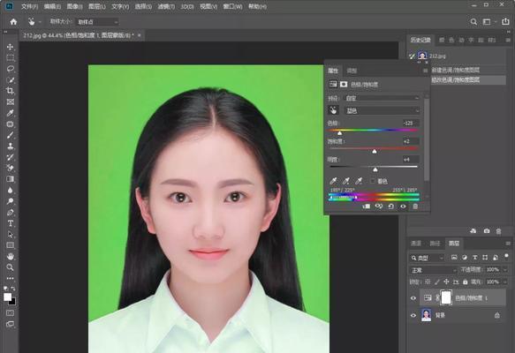Viewport: 515px width, 353px height.
Task: Choose the Eyedropper tool in toolbar
Action: pos(11,113)
